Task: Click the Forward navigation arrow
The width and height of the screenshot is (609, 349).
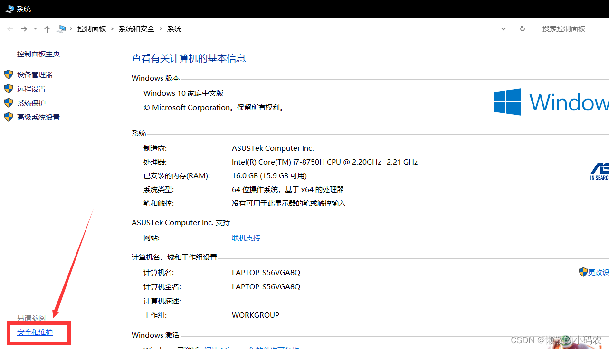Action: coord(24,29)
